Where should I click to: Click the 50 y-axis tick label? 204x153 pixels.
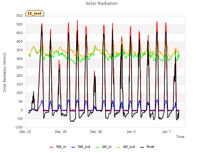tap(20, 102)
